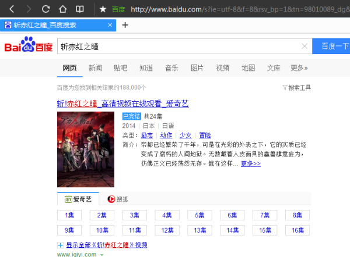The image size is (350, 257).
Task: Click the 少女 genre link
Action: coord(185,135)
